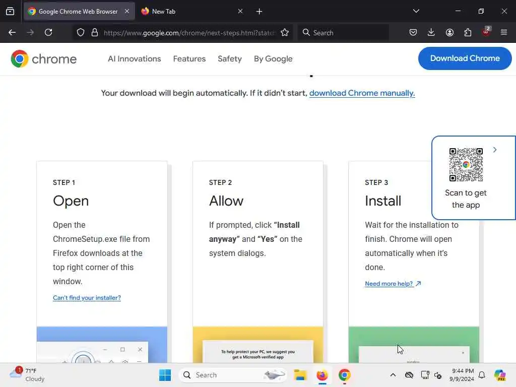Open the Firefox hamburger menu
516x387 pixels.
[x=504, y=32]
